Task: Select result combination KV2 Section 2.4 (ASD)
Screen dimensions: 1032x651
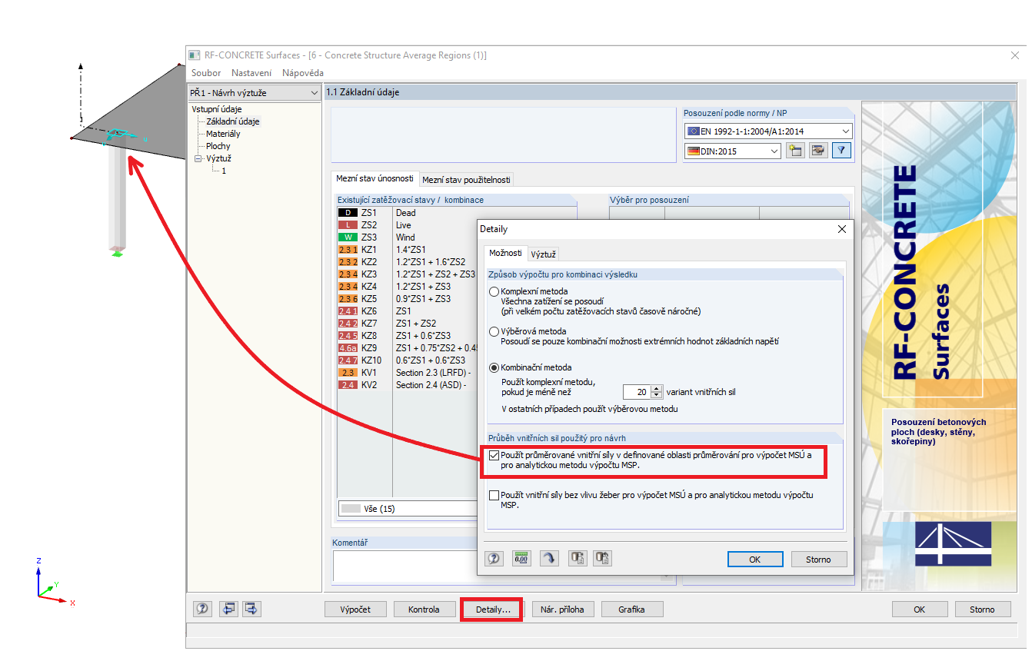Action: pyautogui.click(x=408, y=385)
